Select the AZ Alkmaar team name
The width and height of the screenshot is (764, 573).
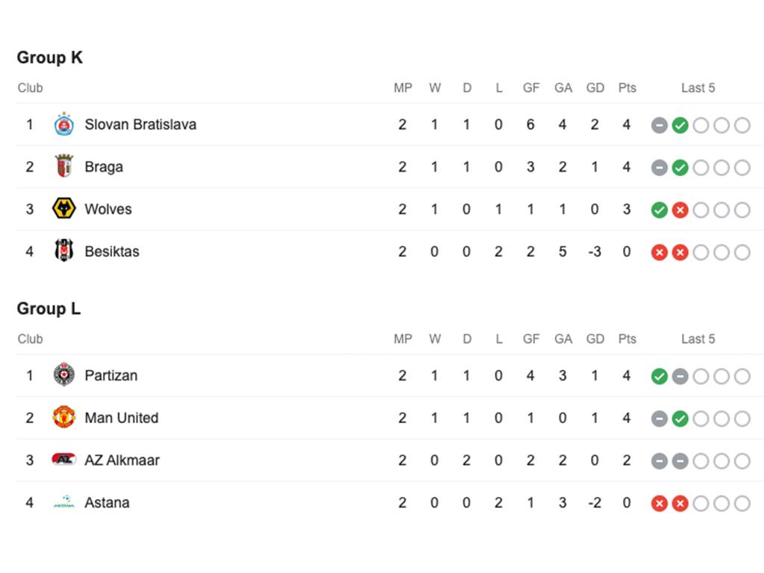point(122,460)
